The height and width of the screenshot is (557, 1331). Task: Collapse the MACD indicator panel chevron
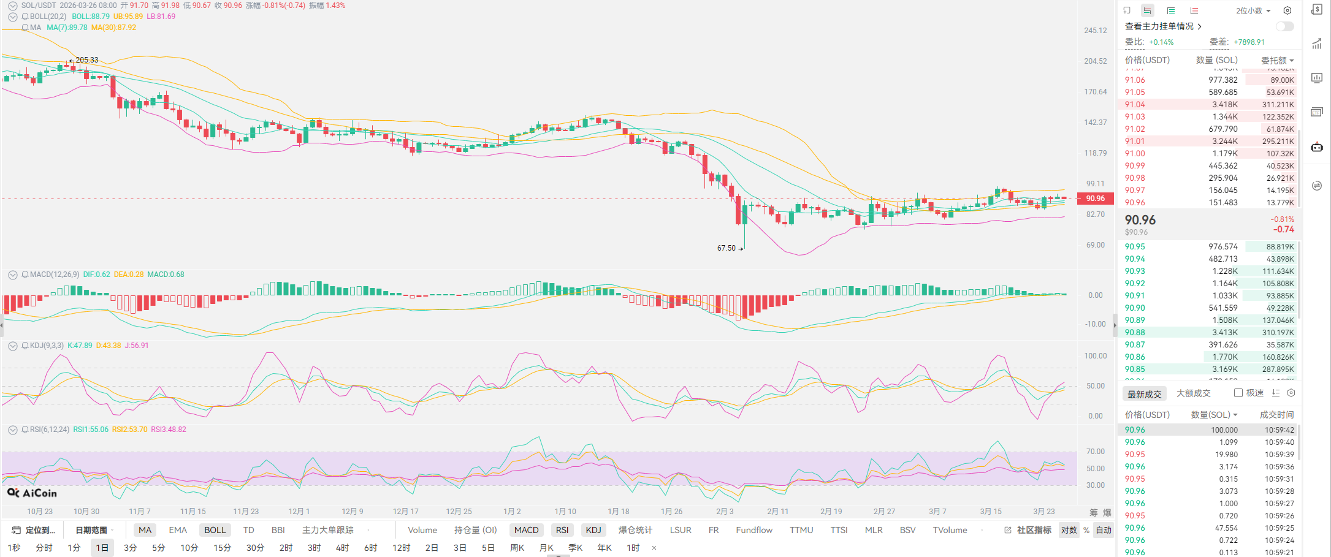point(12,275)
